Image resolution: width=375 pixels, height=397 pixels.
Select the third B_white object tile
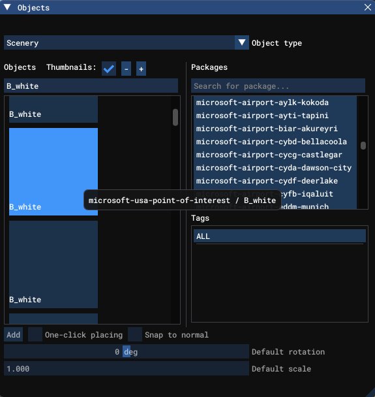pos(53,264)
